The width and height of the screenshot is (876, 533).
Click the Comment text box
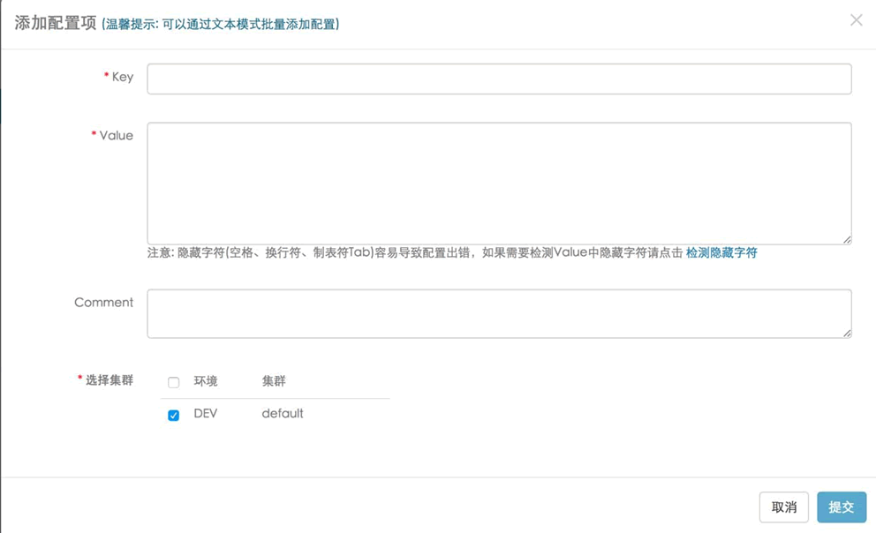tap(500, 313)
